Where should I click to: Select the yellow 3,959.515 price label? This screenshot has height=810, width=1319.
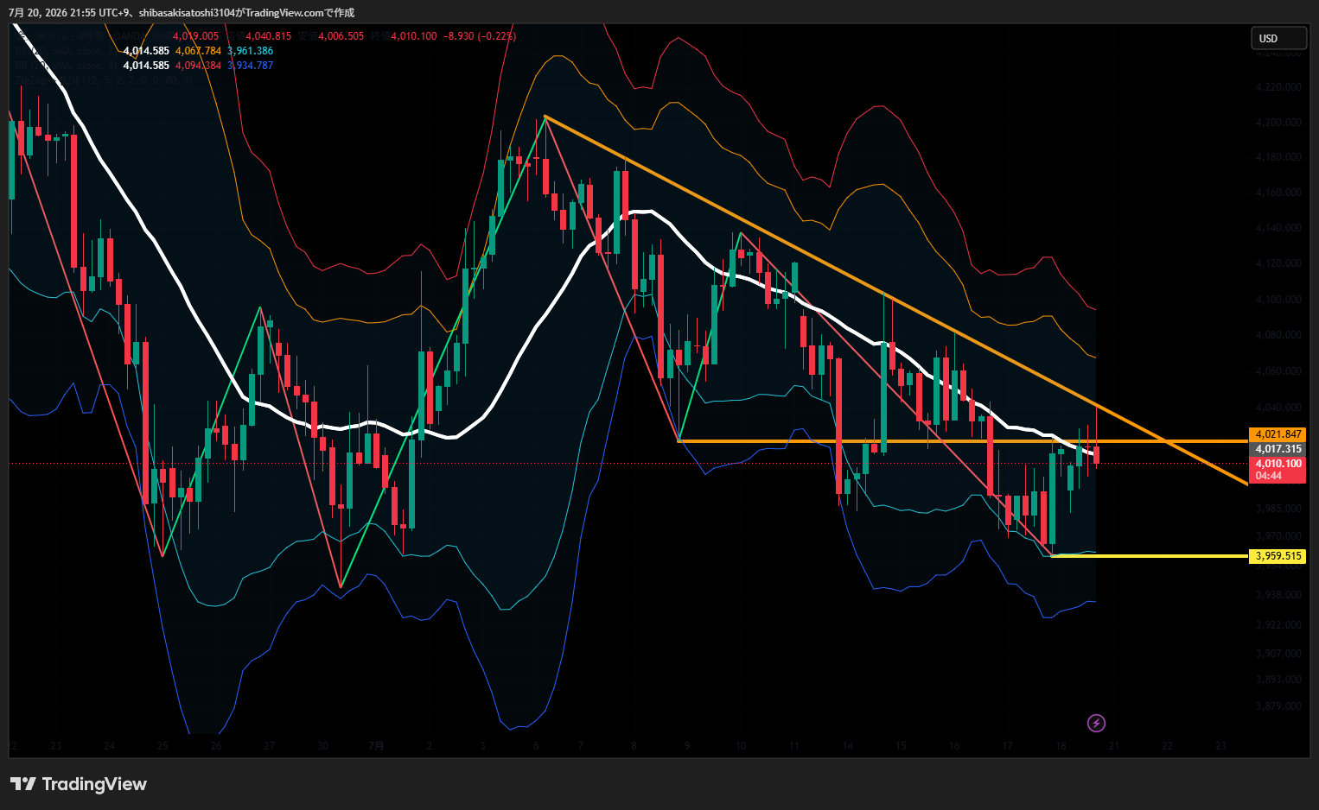[1278, 556]
